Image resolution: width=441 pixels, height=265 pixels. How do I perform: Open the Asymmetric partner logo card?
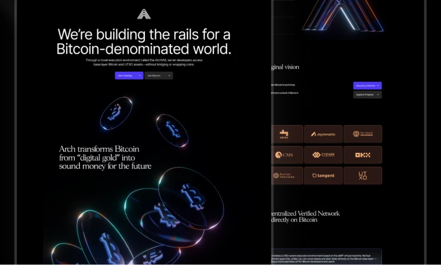pyautogui.click(x=323, y=134)
